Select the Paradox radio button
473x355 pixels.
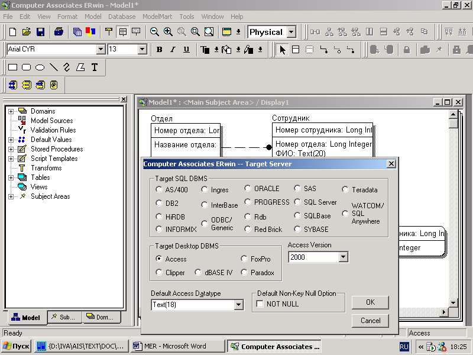(x=244, y=272)
